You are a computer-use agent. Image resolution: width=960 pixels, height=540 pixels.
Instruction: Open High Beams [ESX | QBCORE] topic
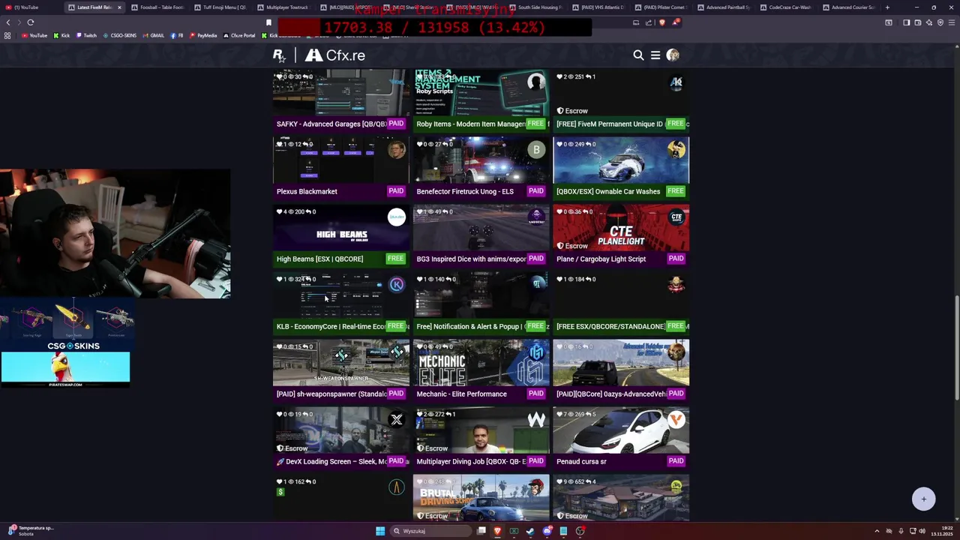point(319,259)
